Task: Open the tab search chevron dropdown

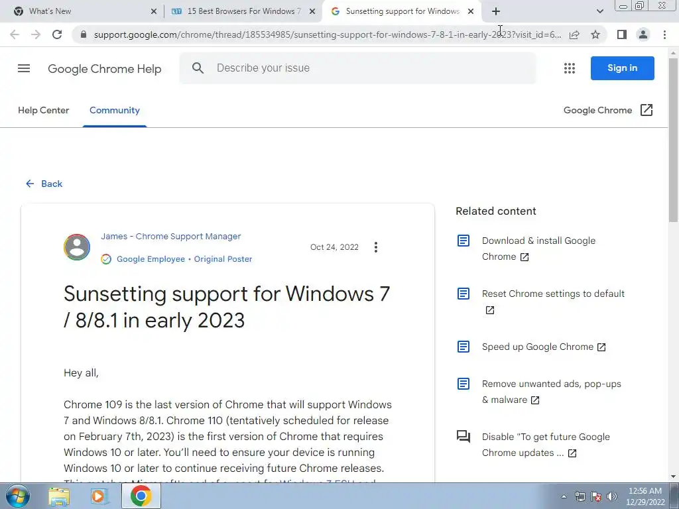Action: 599,11
